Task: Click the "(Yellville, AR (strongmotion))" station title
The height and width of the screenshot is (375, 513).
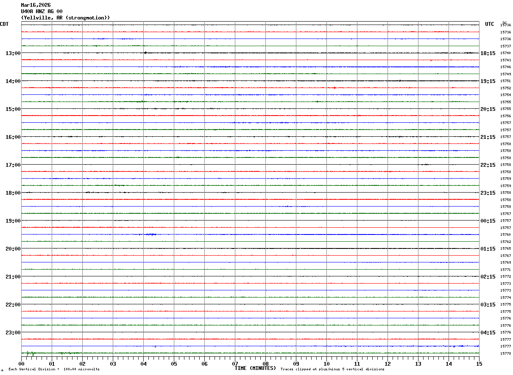Action: pyautogui.click(x=66, y=18)
